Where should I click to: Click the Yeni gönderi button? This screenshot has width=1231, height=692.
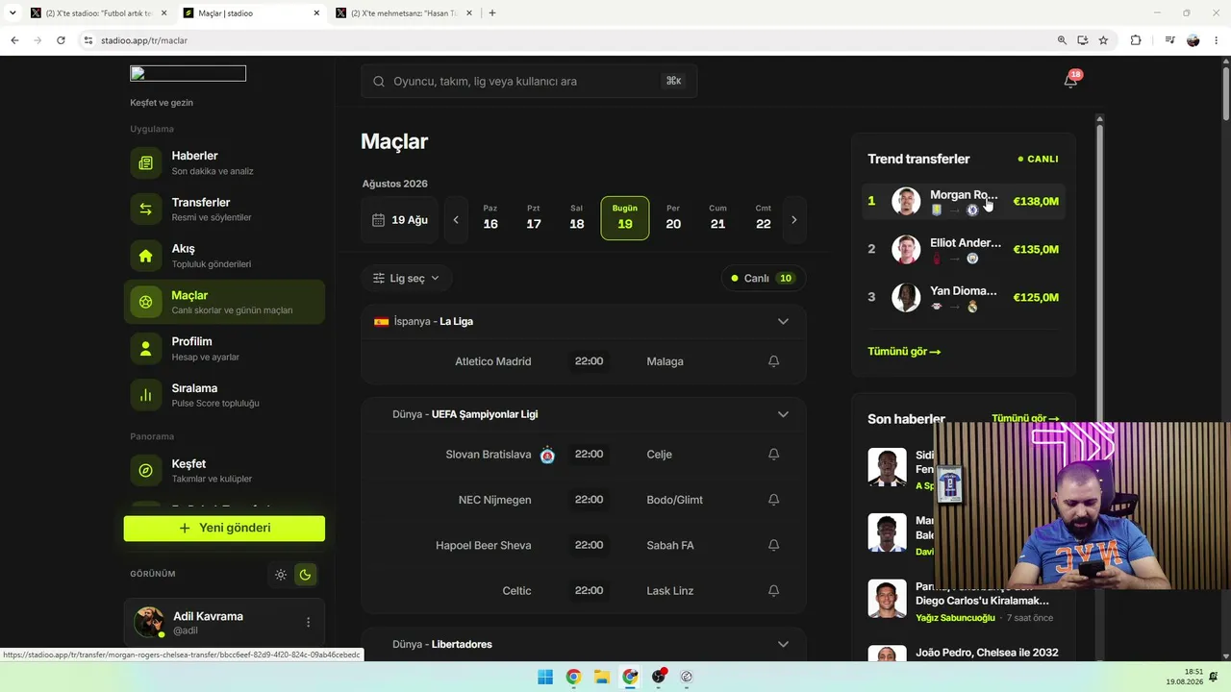tap(224, 529)
